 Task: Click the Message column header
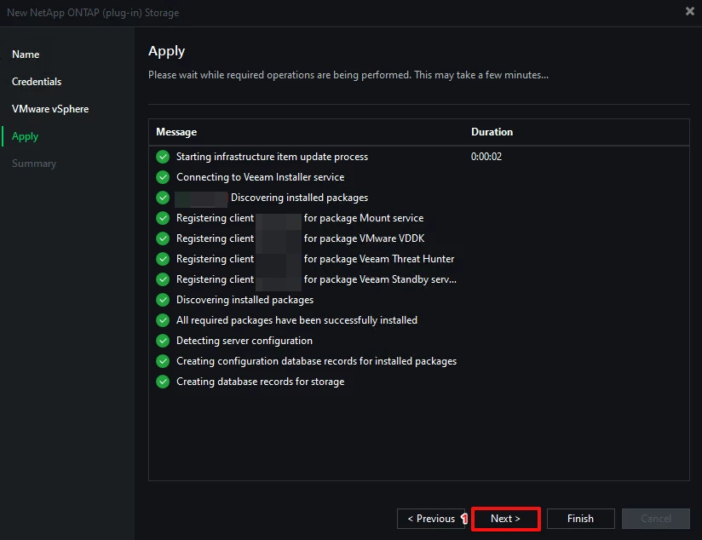(x=176, y=132)
